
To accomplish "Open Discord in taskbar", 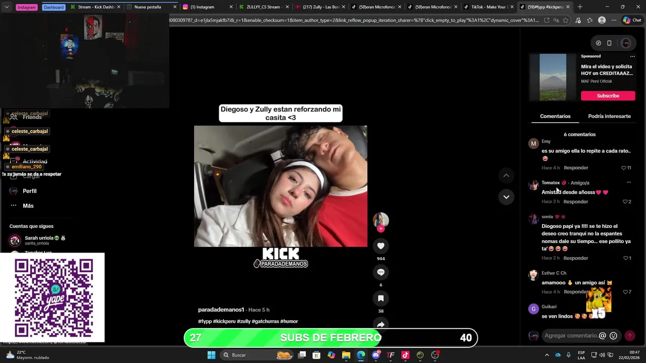I will (375, 355).
